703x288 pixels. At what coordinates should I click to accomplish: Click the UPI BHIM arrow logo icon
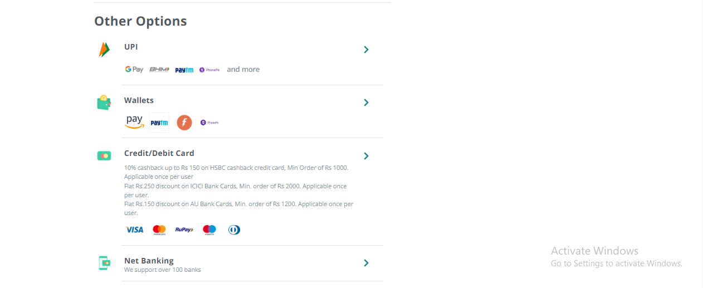point(104,50)
